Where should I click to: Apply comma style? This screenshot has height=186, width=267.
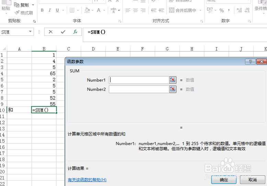[x=229, y=10]
